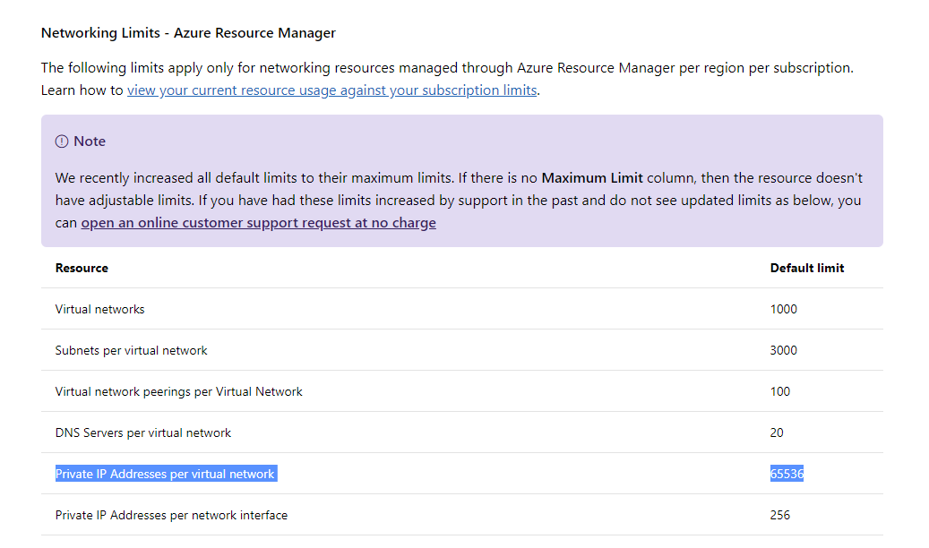The width and height of the screenshot is (929, 548).
Task: Click the highlighted 65536 value
Action: [x=787, y=474]
